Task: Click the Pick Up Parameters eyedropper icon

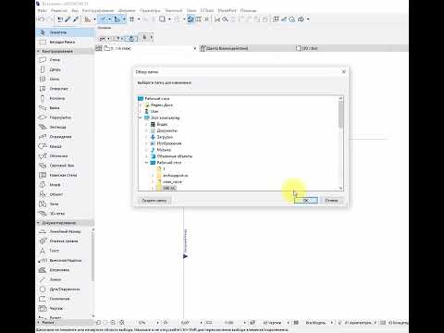Action: click(x=68, y=19)
